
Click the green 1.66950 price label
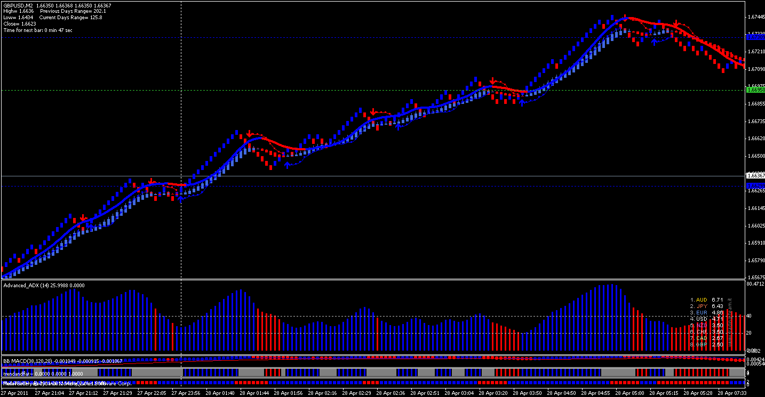755,90
